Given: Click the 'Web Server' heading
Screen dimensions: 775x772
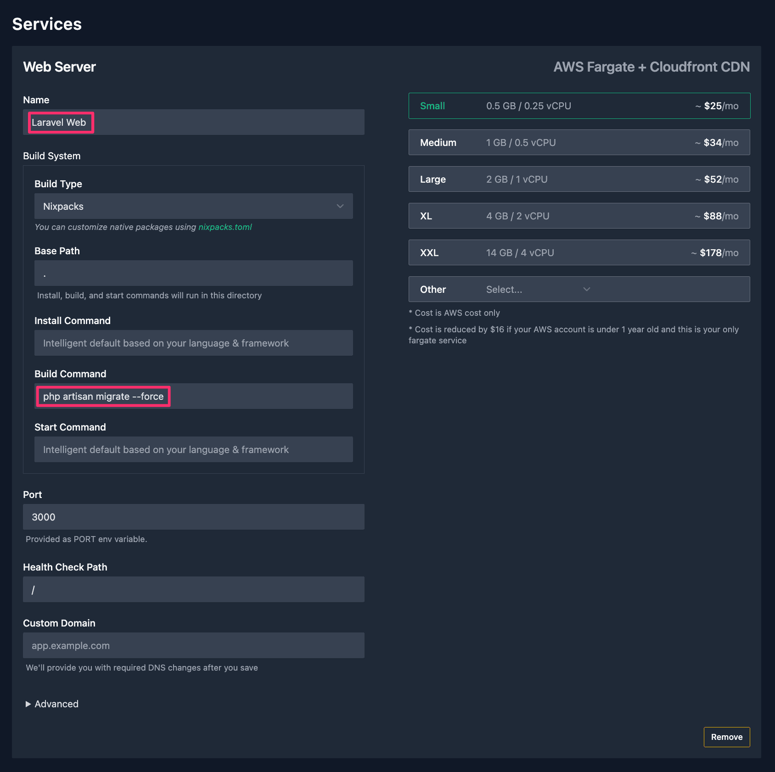Looking at the screenshot, I should click(60, 67).
